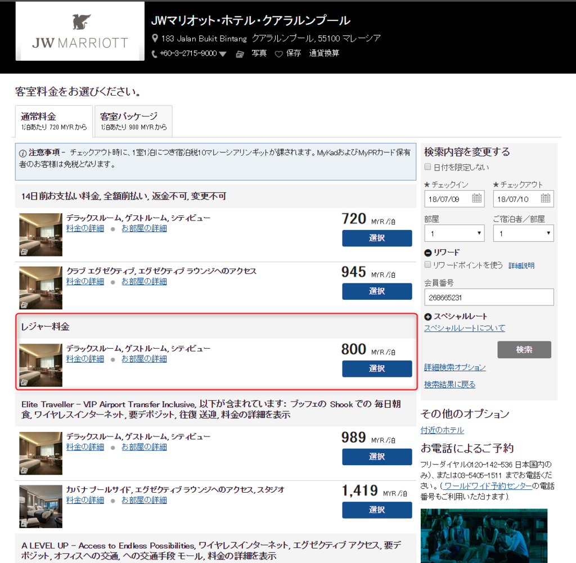Open the 945 MYR club executive thumbnail
This screenshot has width=576, height=563.
(40, 287)
